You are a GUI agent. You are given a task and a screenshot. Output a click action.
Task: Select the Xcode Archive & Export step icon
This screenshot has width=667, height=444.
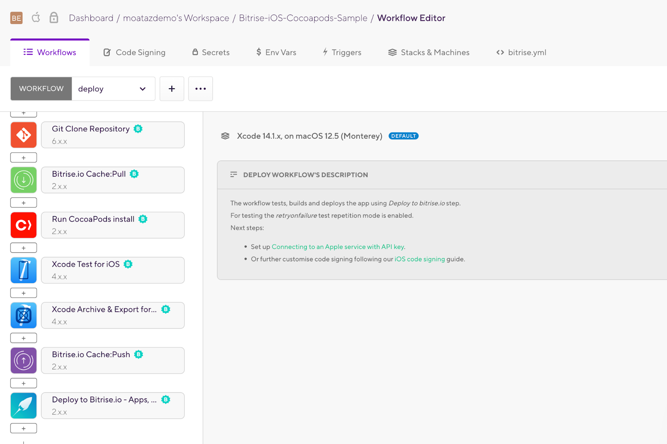click(x=24, y=315)
